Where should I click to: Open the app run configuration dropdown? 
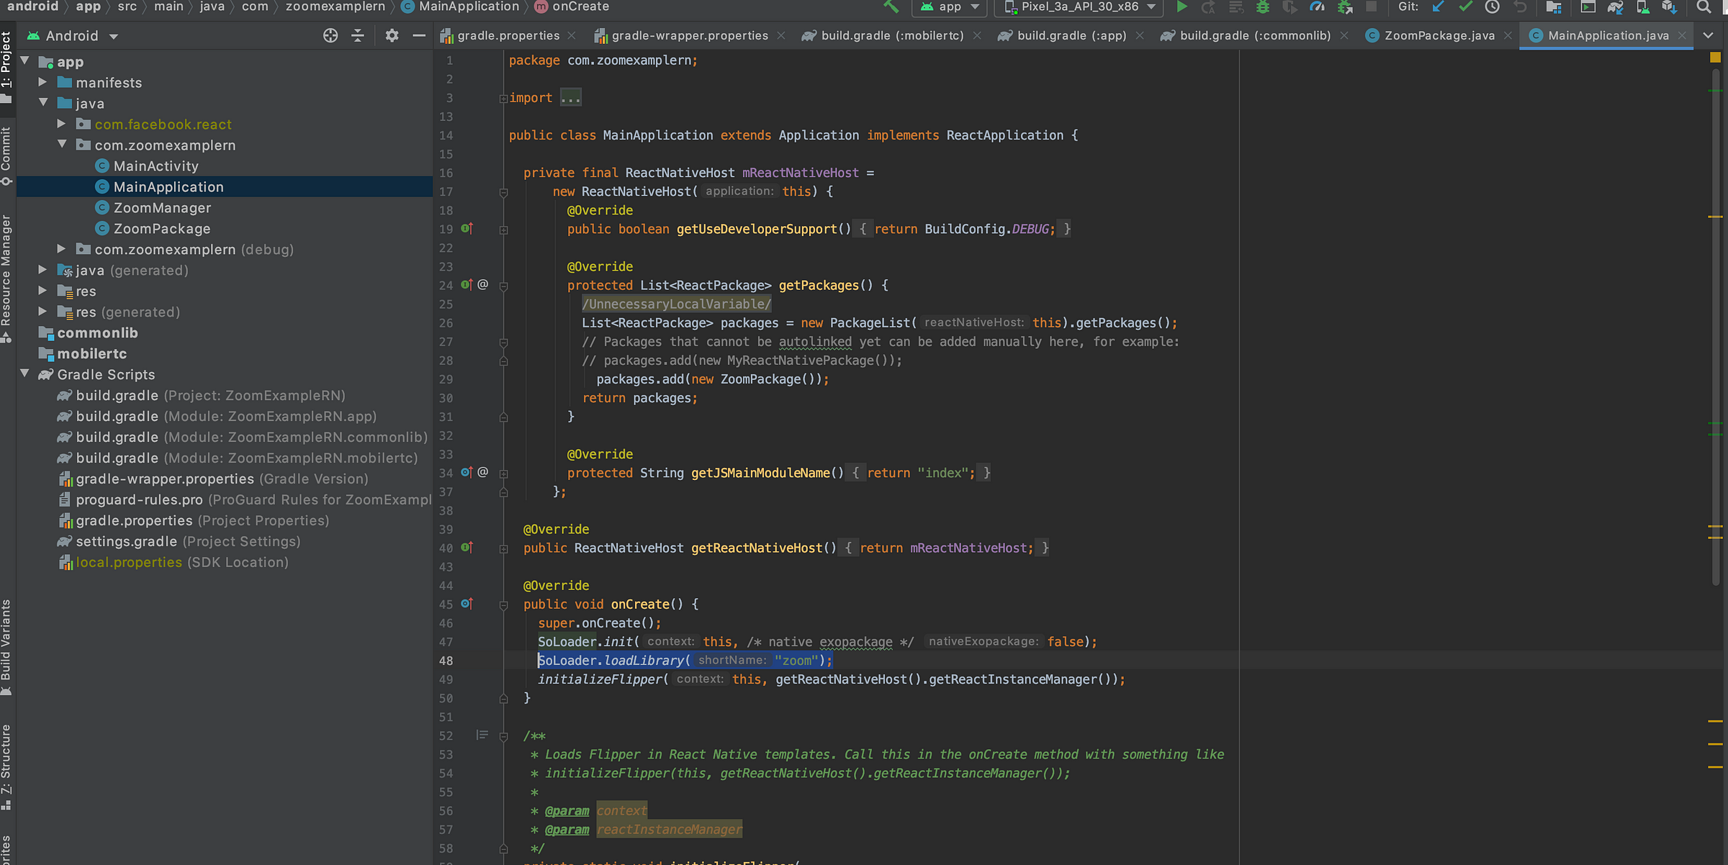pos(950,7)
